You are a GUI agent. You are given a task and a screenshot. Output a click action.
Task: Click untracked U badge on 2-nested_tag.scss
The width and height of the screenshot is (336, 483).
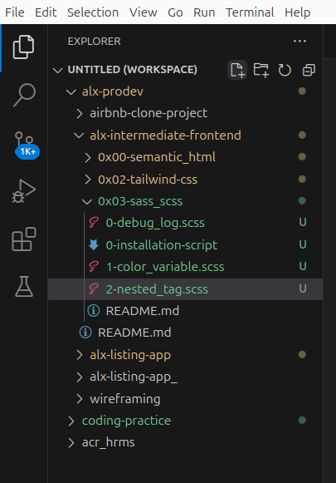tap(303, 288)
